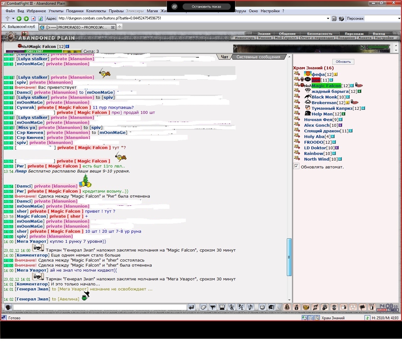
Task: Click the Знания header button
Action: pos(264,34)
